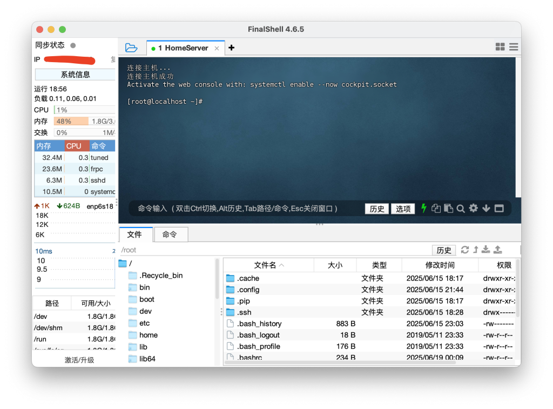
Task: Open terminal settings gear icon
Action: (474, 209)
